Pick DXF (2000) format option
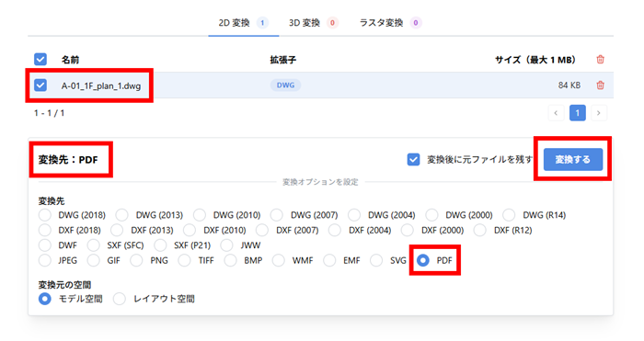Screen dimensions: 644x341 coord(408,230)
